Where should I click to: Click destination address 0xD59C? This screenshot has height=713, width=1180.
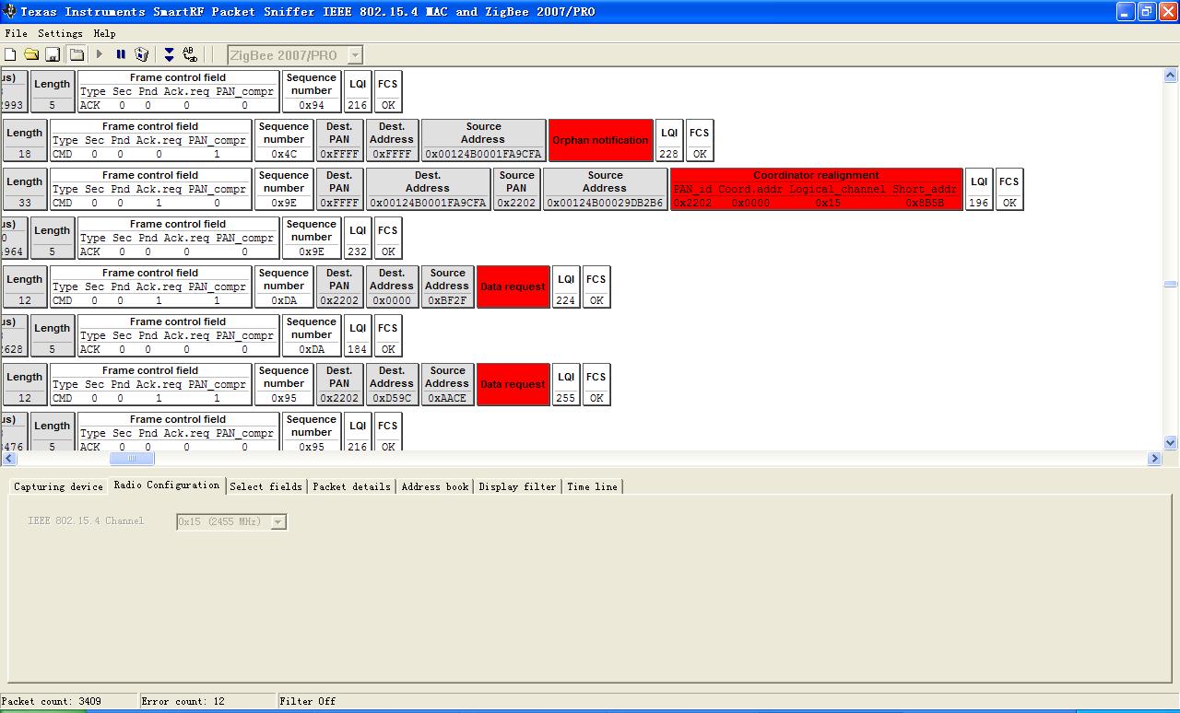392,398
